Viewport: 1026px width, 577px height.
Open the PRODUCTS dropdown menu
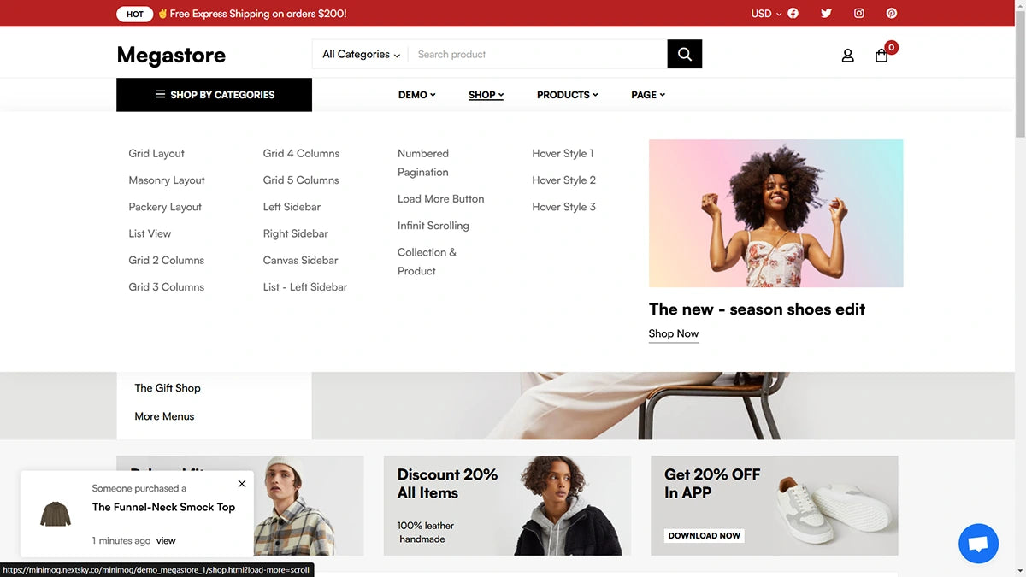pyautogui.click(x=567, y=94)
